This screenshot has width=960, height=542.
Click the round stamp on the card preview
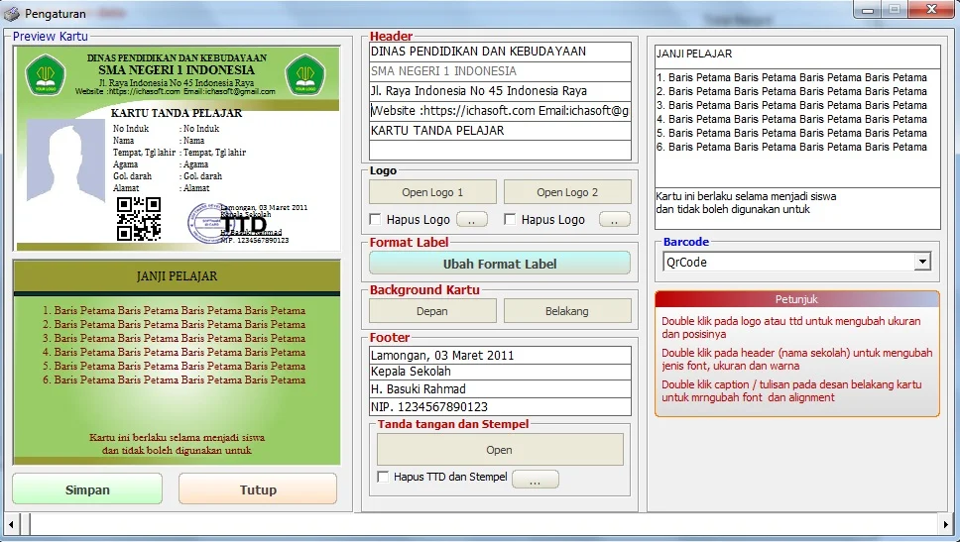tap(205, 223)
